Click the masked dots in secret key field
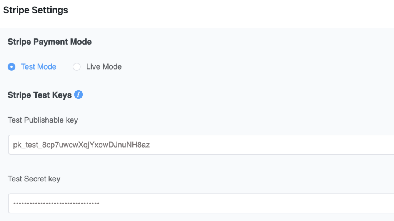 56,203
